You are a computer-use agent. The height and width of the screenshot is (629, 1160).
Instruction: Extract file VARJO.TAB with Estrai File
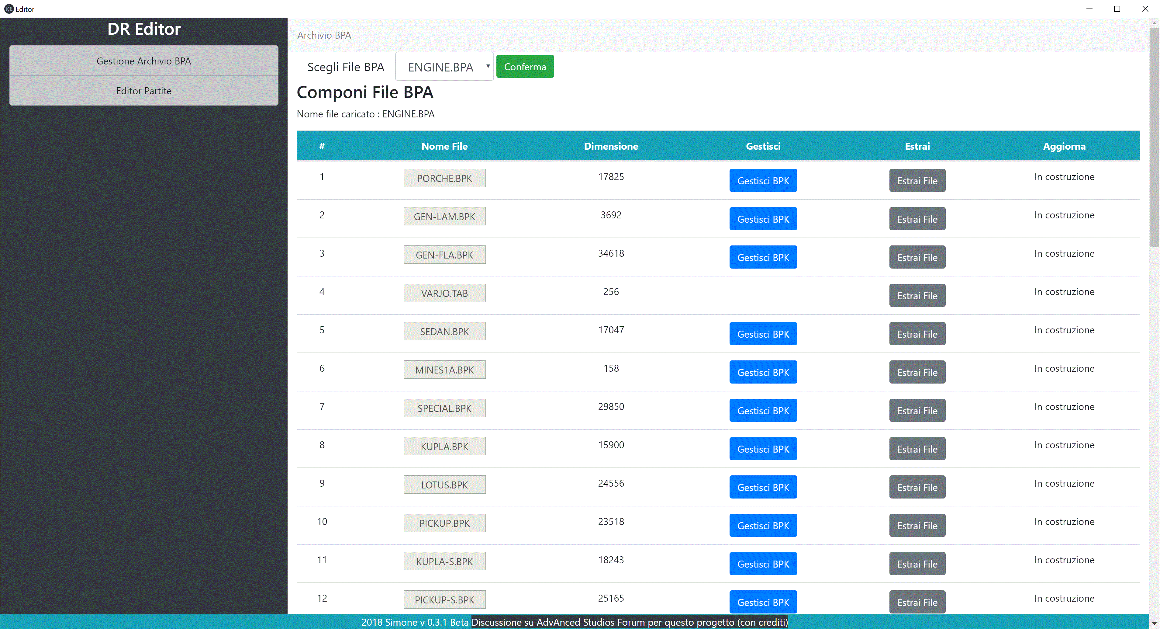tap(917, 296)
